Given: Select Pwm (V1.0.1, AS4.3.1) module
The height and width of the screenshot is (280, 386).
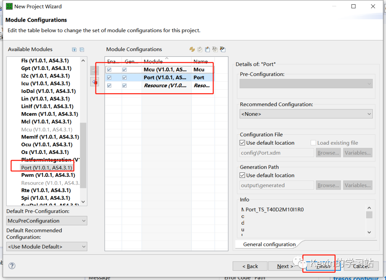Looking at the screenshot, I should [x=48, y=175].
